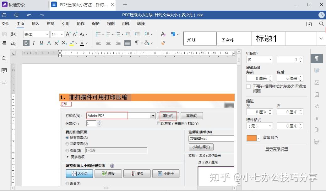Click the justify text alignment icon
Screen dimensions: 326x191
pos(128,43)
